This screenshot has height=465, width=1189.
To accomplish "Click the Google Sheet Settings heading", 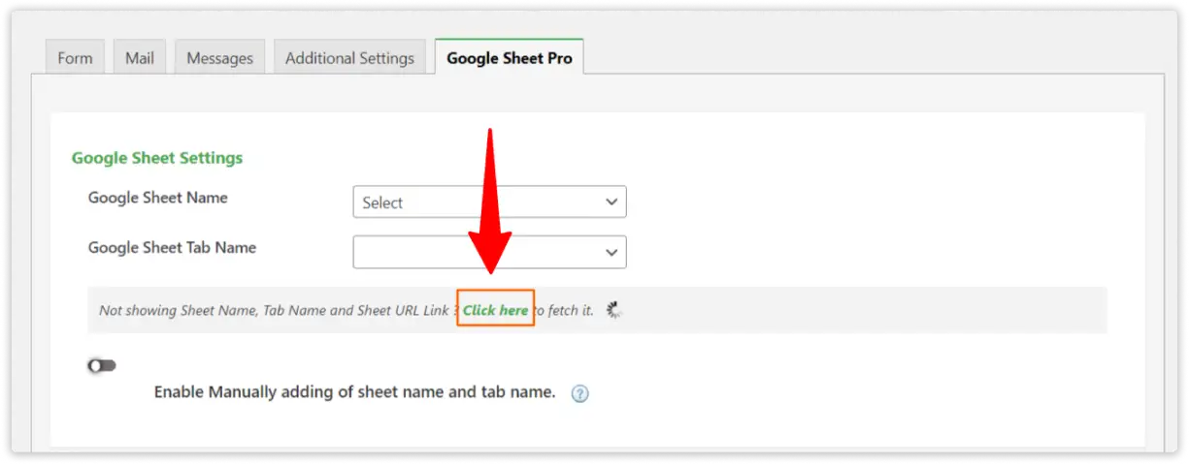I will point(157,157).
